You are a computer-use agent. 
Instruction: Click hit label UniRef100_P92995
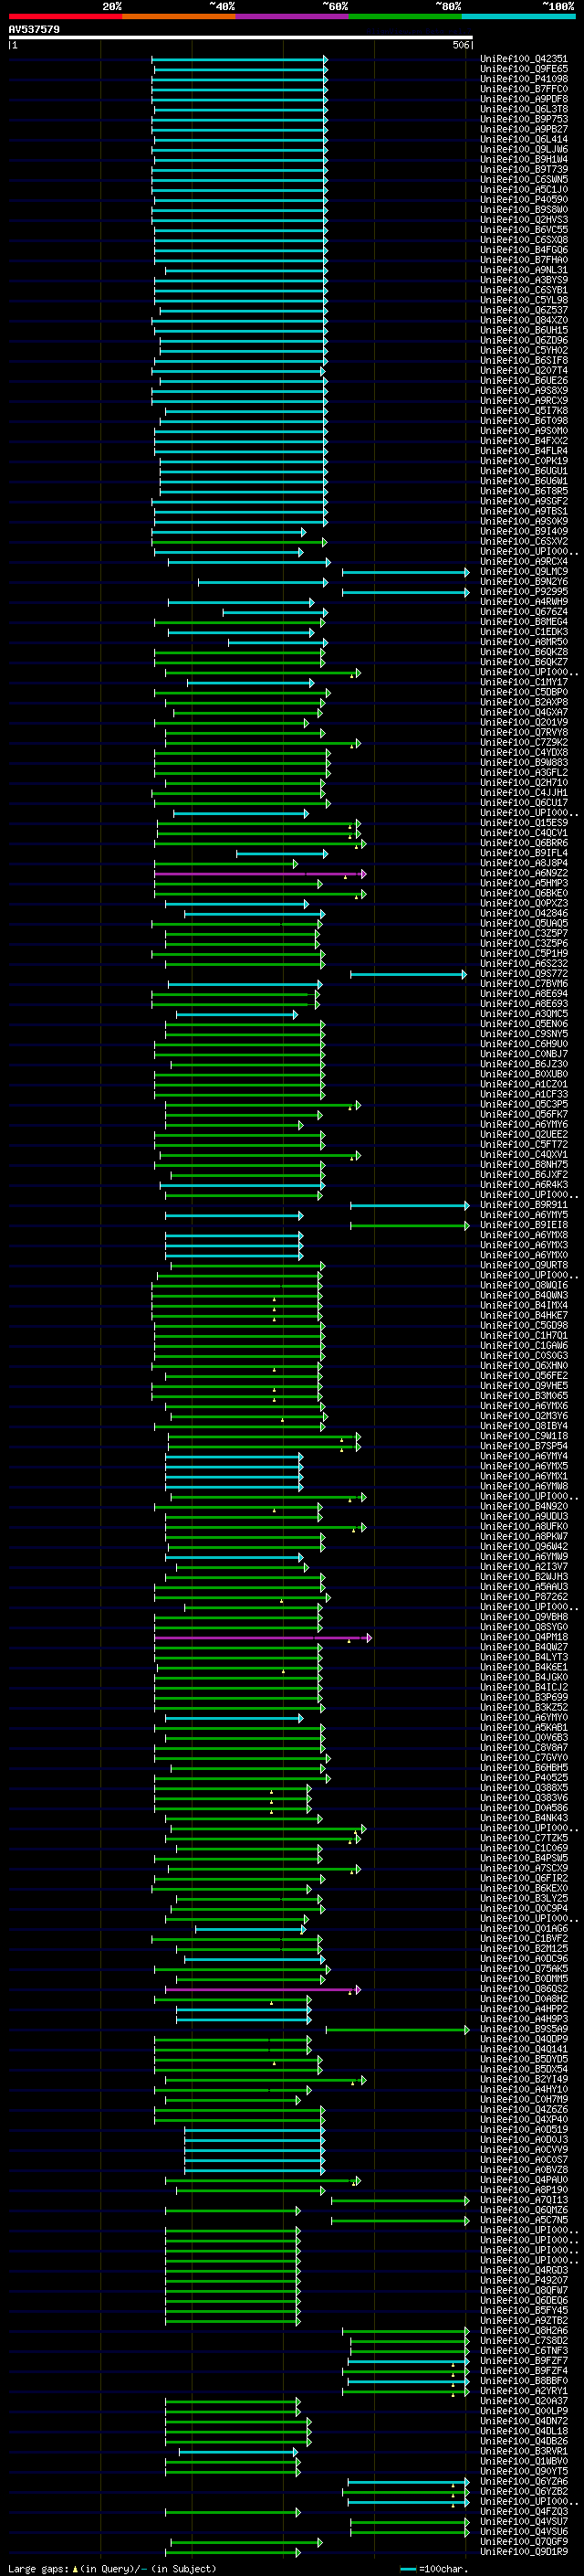pyautogui.click(x=524, y=592)
